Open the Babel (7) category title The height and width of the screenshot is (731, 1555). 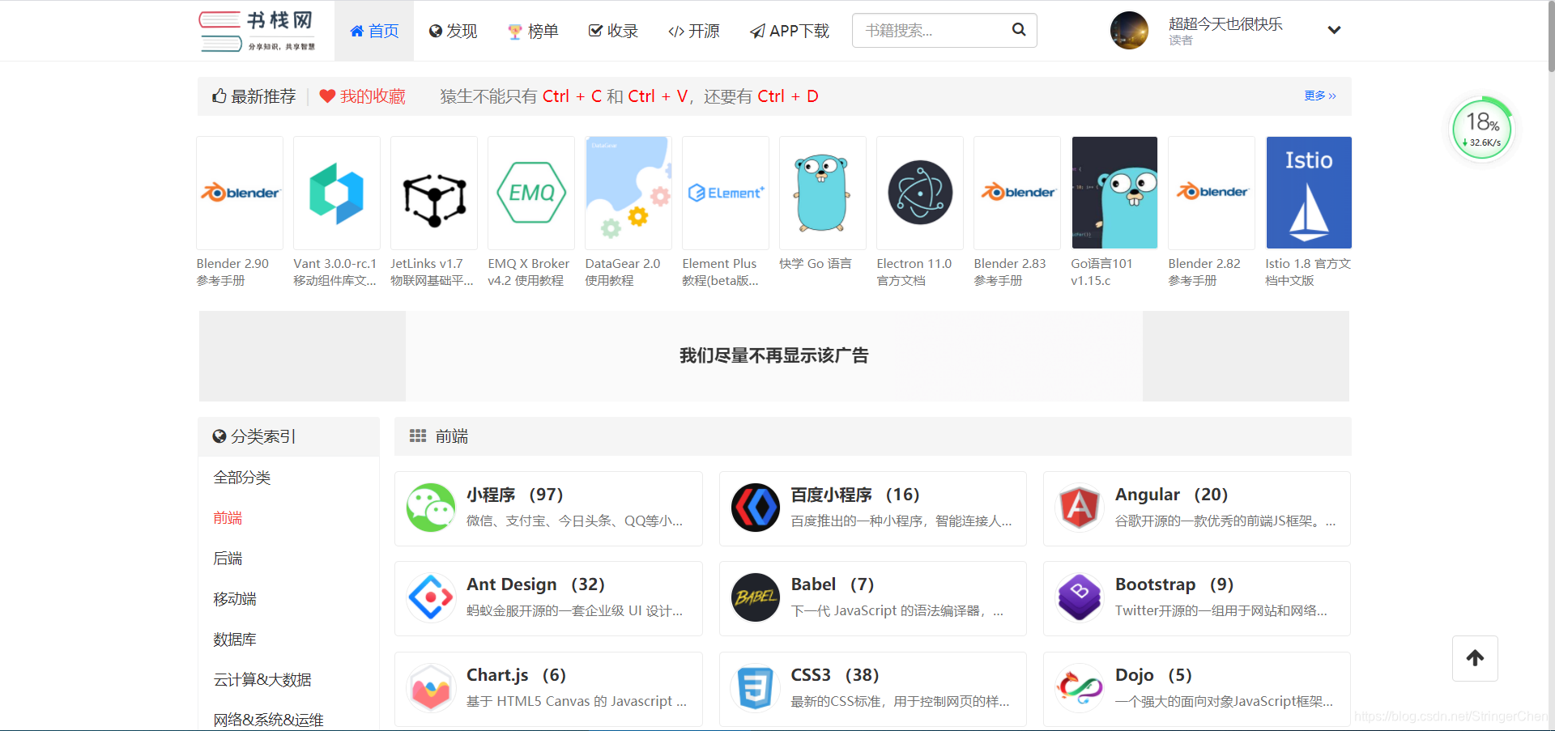pyautogui.click(x=833, y=584)
